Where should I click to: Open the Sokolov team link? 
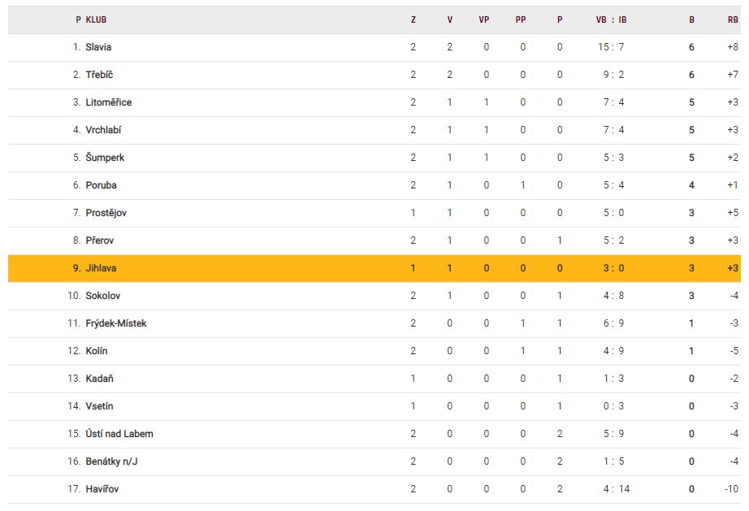pyautogui.click(x=102, y=296)
